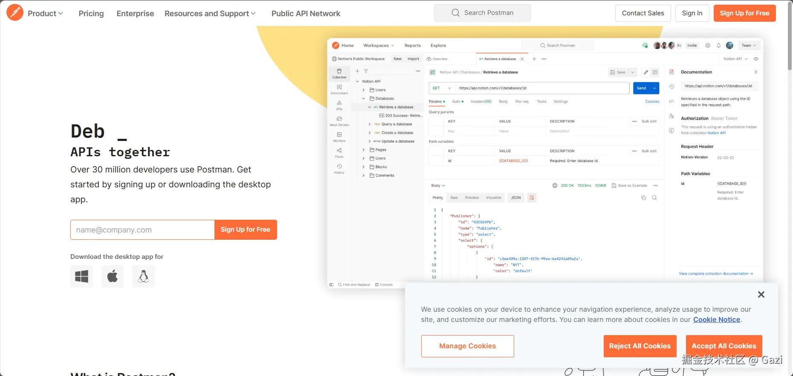
Task: Click the plus icon to open new tab
Action: 534,59
